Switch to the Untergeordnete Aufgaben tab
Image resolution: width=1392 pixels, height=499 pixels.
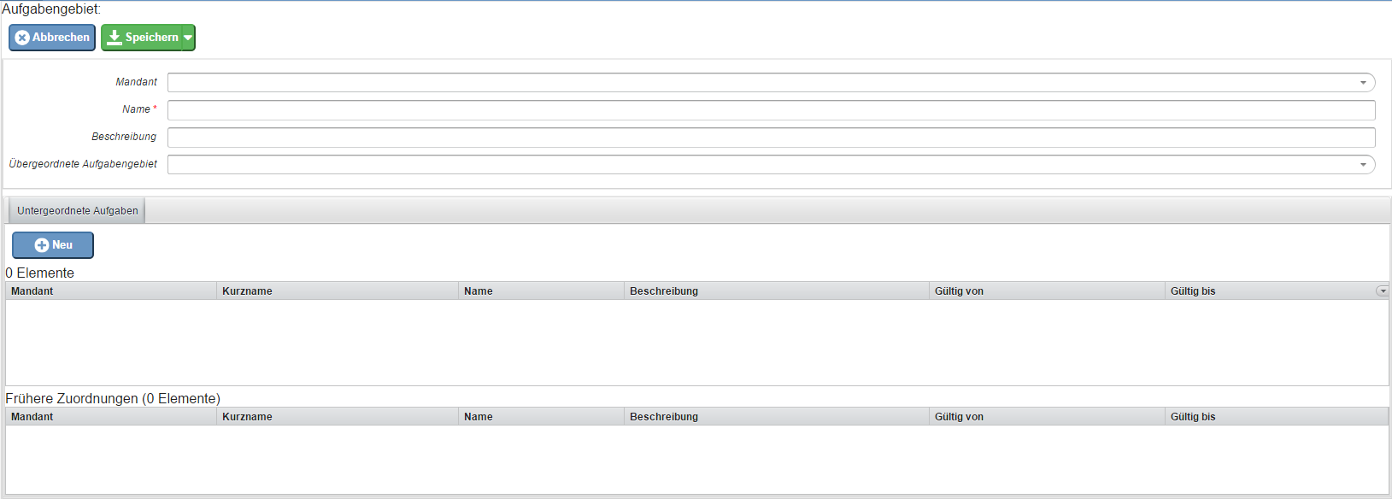click(x=77, y=211)
